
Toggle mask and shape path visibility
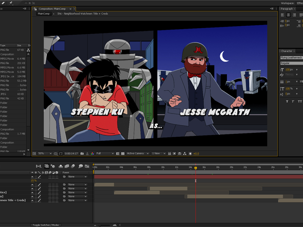61,154
